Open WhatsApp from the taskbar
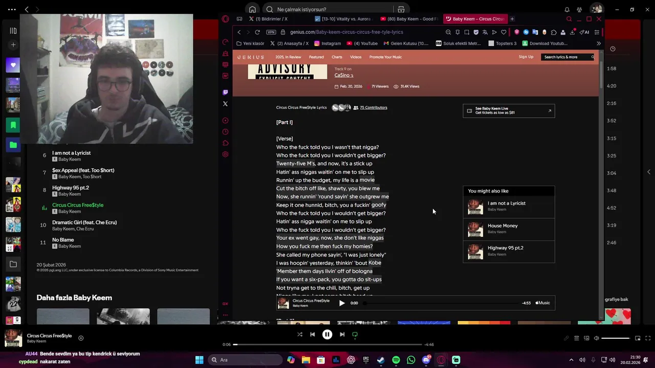The height and width of the screenshot is (368, 655). (411, 360)
